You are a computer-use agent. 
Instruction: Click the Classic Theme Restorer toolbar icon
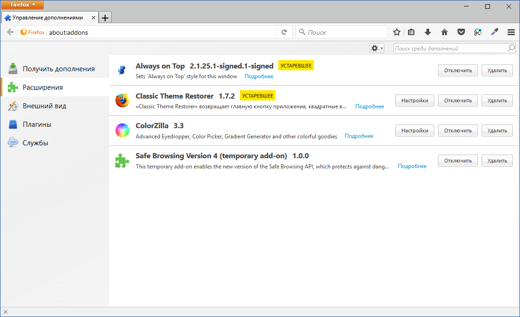point(477,32)
